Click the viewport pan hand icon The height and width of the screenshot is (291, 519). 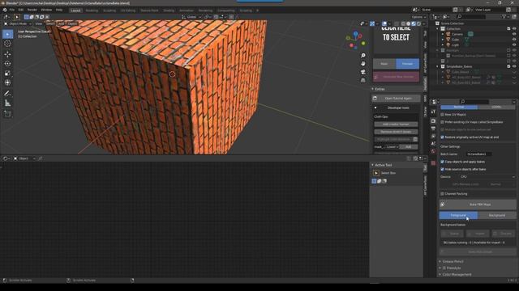[363, 64]
